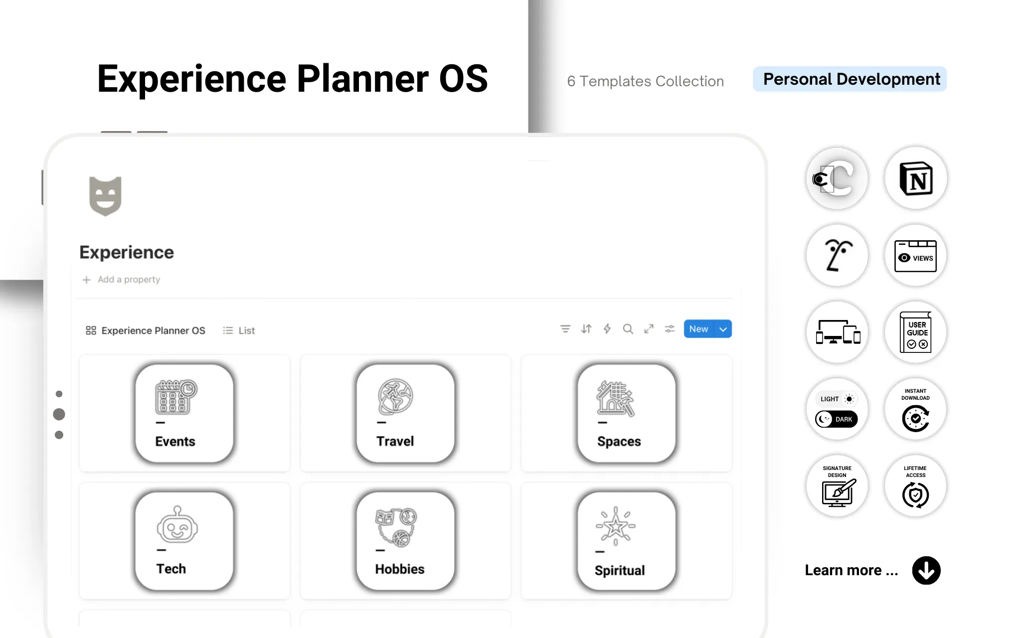Click the gray mask page icon
Image resolution: width=1021 pixels, height=638 pixels.
pyautogui.click(x=105, y=196)
